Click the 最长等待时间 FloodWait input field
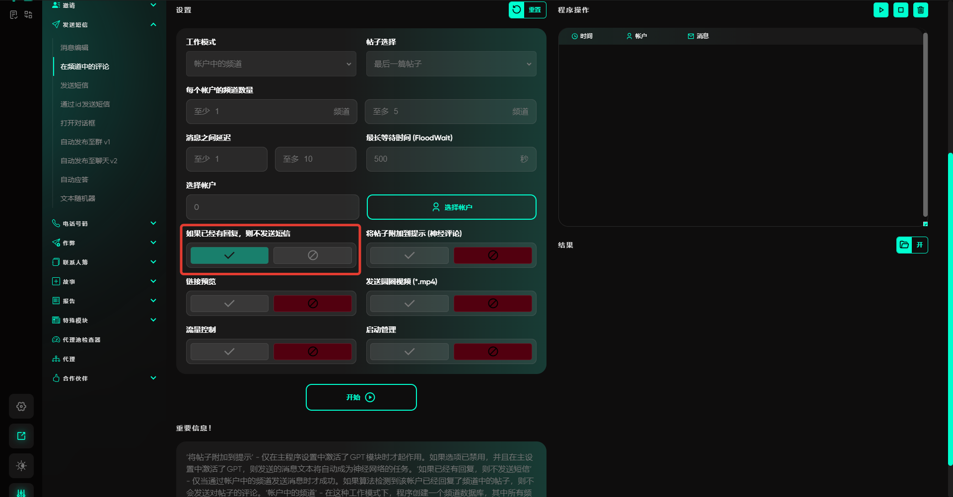Viewport: 953px width, 497px height. click(444, 159)
